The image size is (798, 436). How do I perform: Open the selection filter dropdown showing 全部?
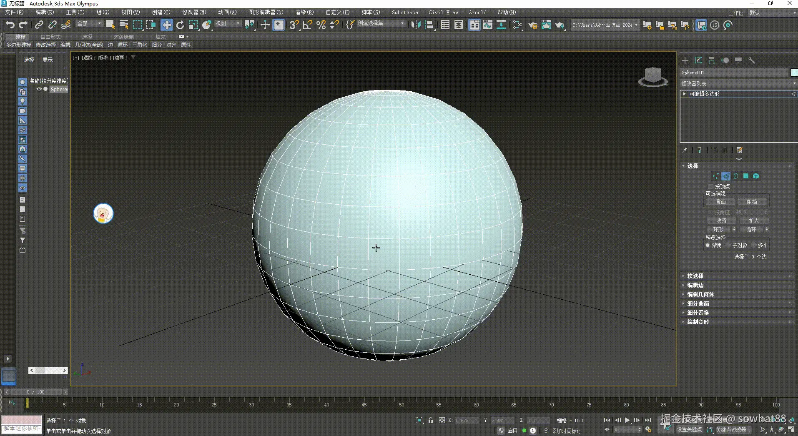(x=89, y=23)
